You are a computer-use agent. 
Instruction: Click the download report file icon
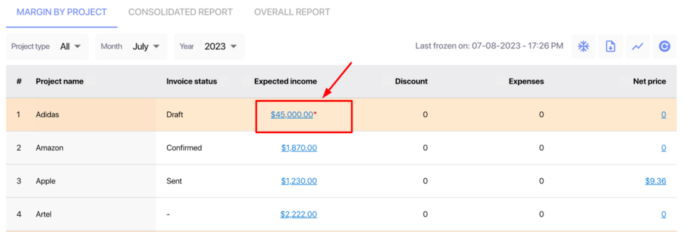pos(610,46)
